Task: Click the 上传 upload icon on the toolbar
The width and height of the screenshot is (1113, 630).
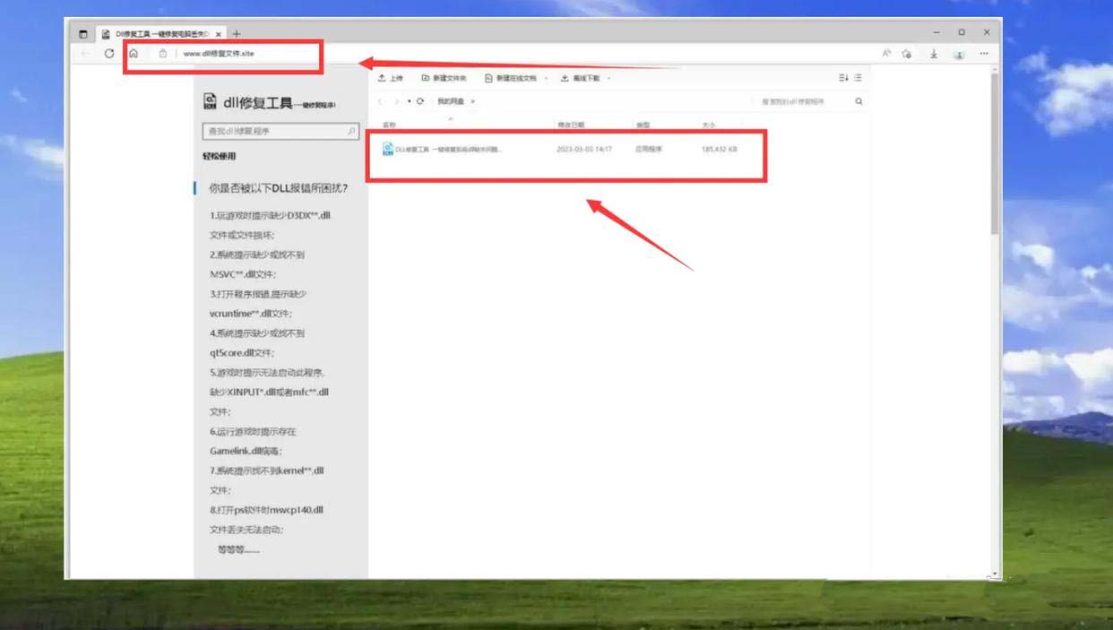Action: click(x=380, y=79)
